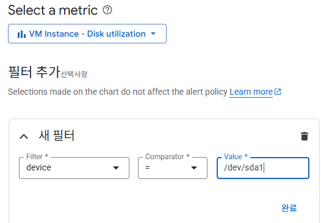Collapse the 새 필터 panel using chevron

pos(24,136)
